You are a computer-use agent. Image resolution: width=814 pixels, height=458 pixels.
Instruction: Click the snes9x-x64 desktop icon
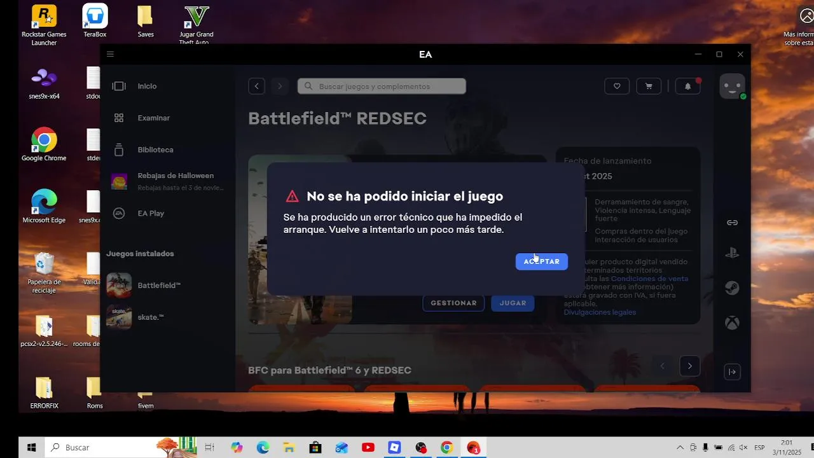44,83
